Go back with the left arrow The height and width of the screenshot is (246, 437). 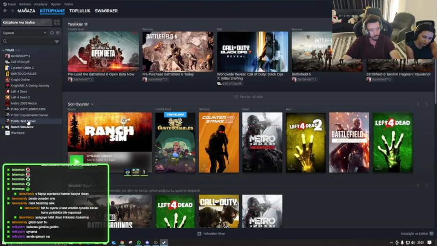pyautogui.click(x=5, y=11)
